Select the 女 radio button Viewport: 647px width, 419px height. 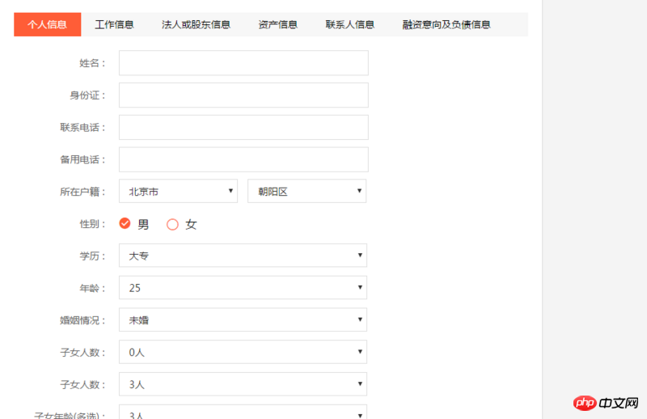click(172, 224)
